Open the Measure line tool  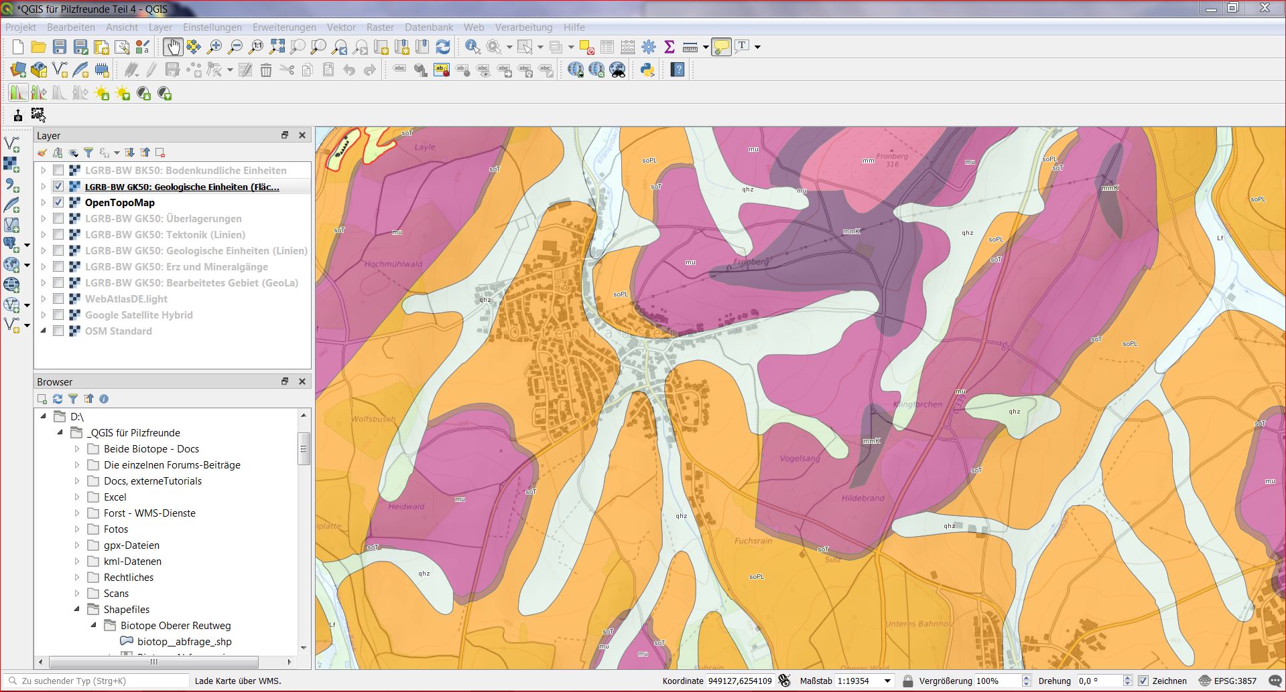(690, 47)
